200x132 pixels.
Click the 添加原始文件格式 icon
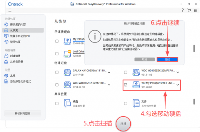coord(6,82)
